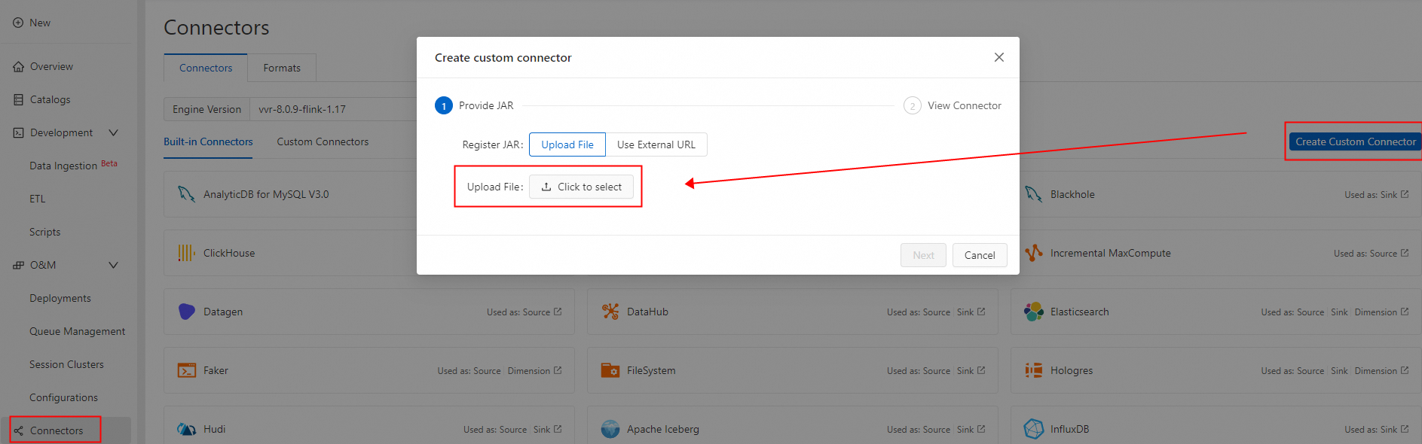
Task: Click the Faker connector icon
Action: pyautogui.click(x=186, y=370)
